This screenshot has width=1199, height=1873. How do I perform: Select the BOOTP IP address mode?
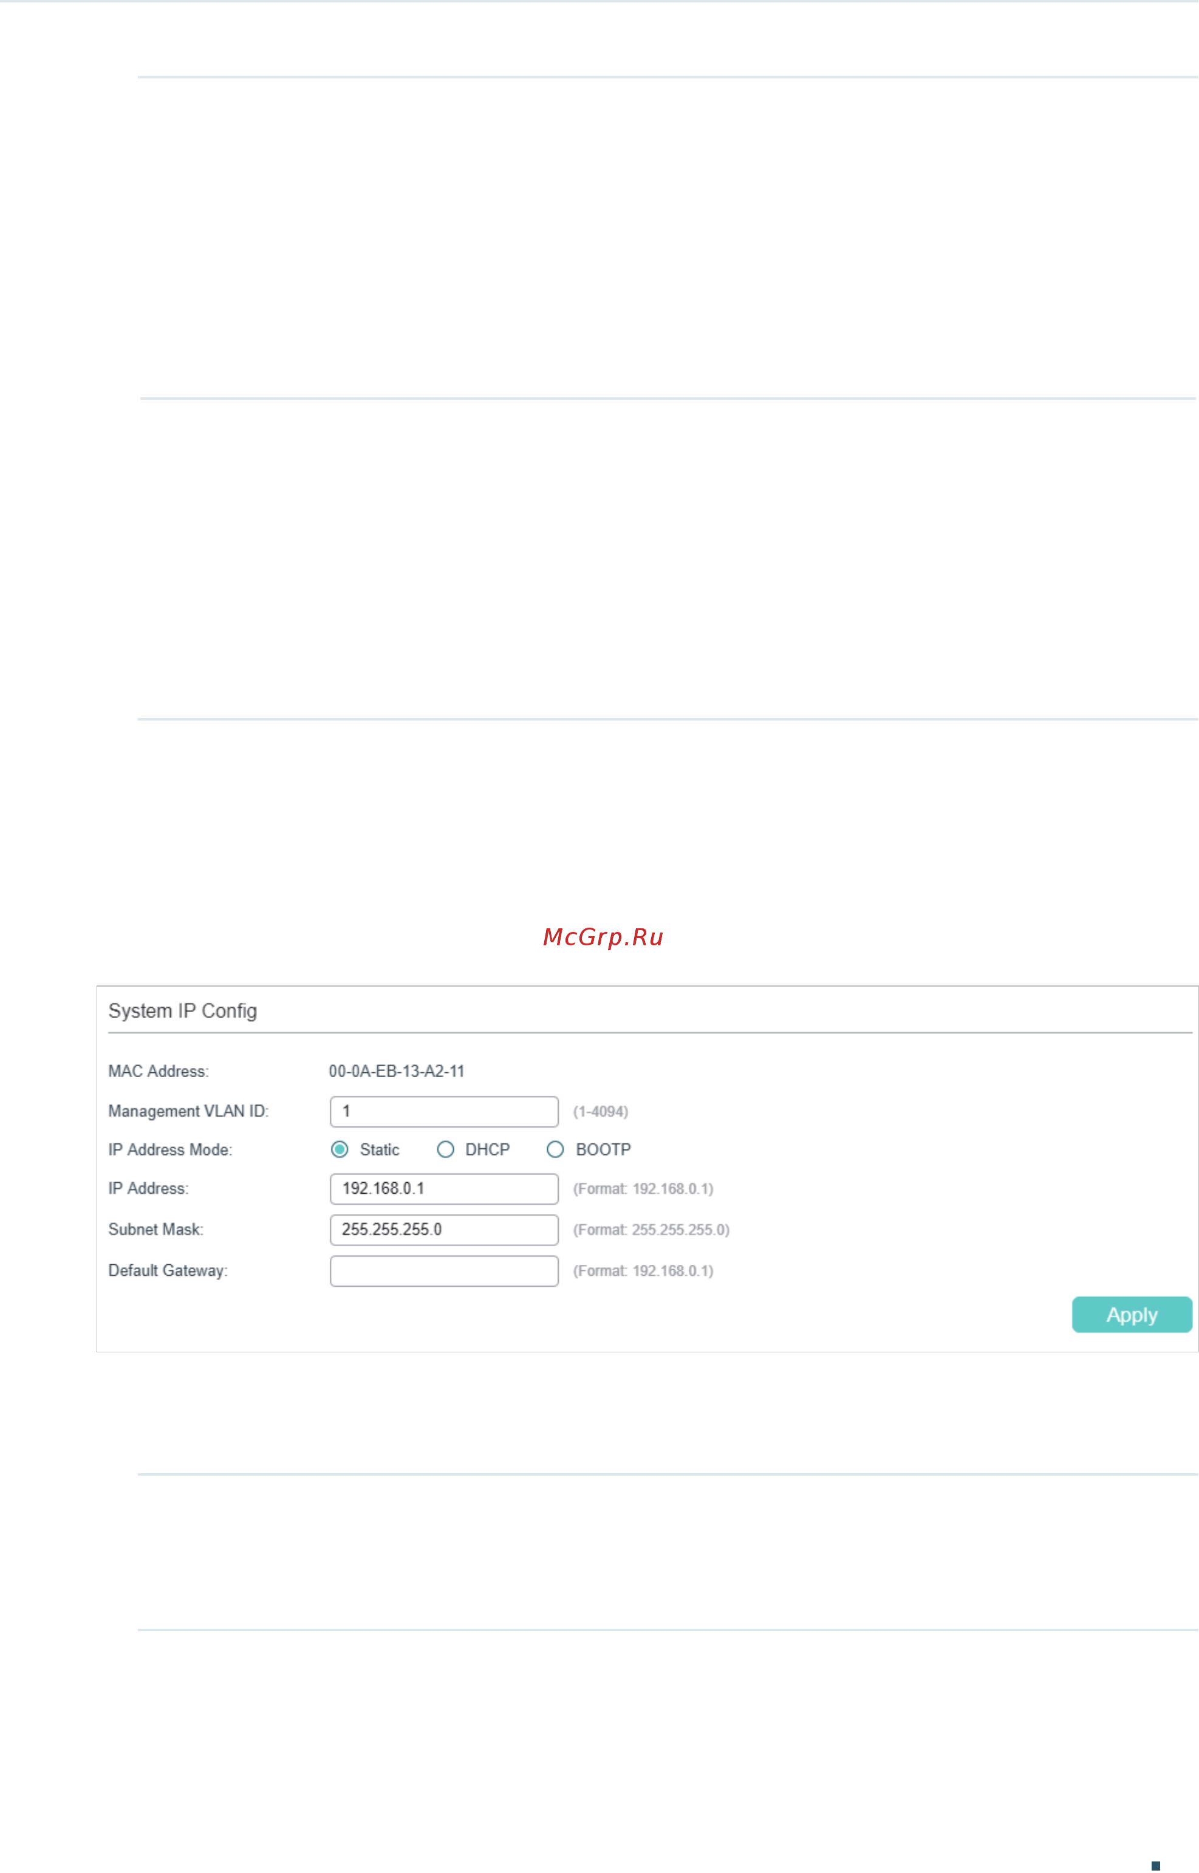pos(555,1149)
